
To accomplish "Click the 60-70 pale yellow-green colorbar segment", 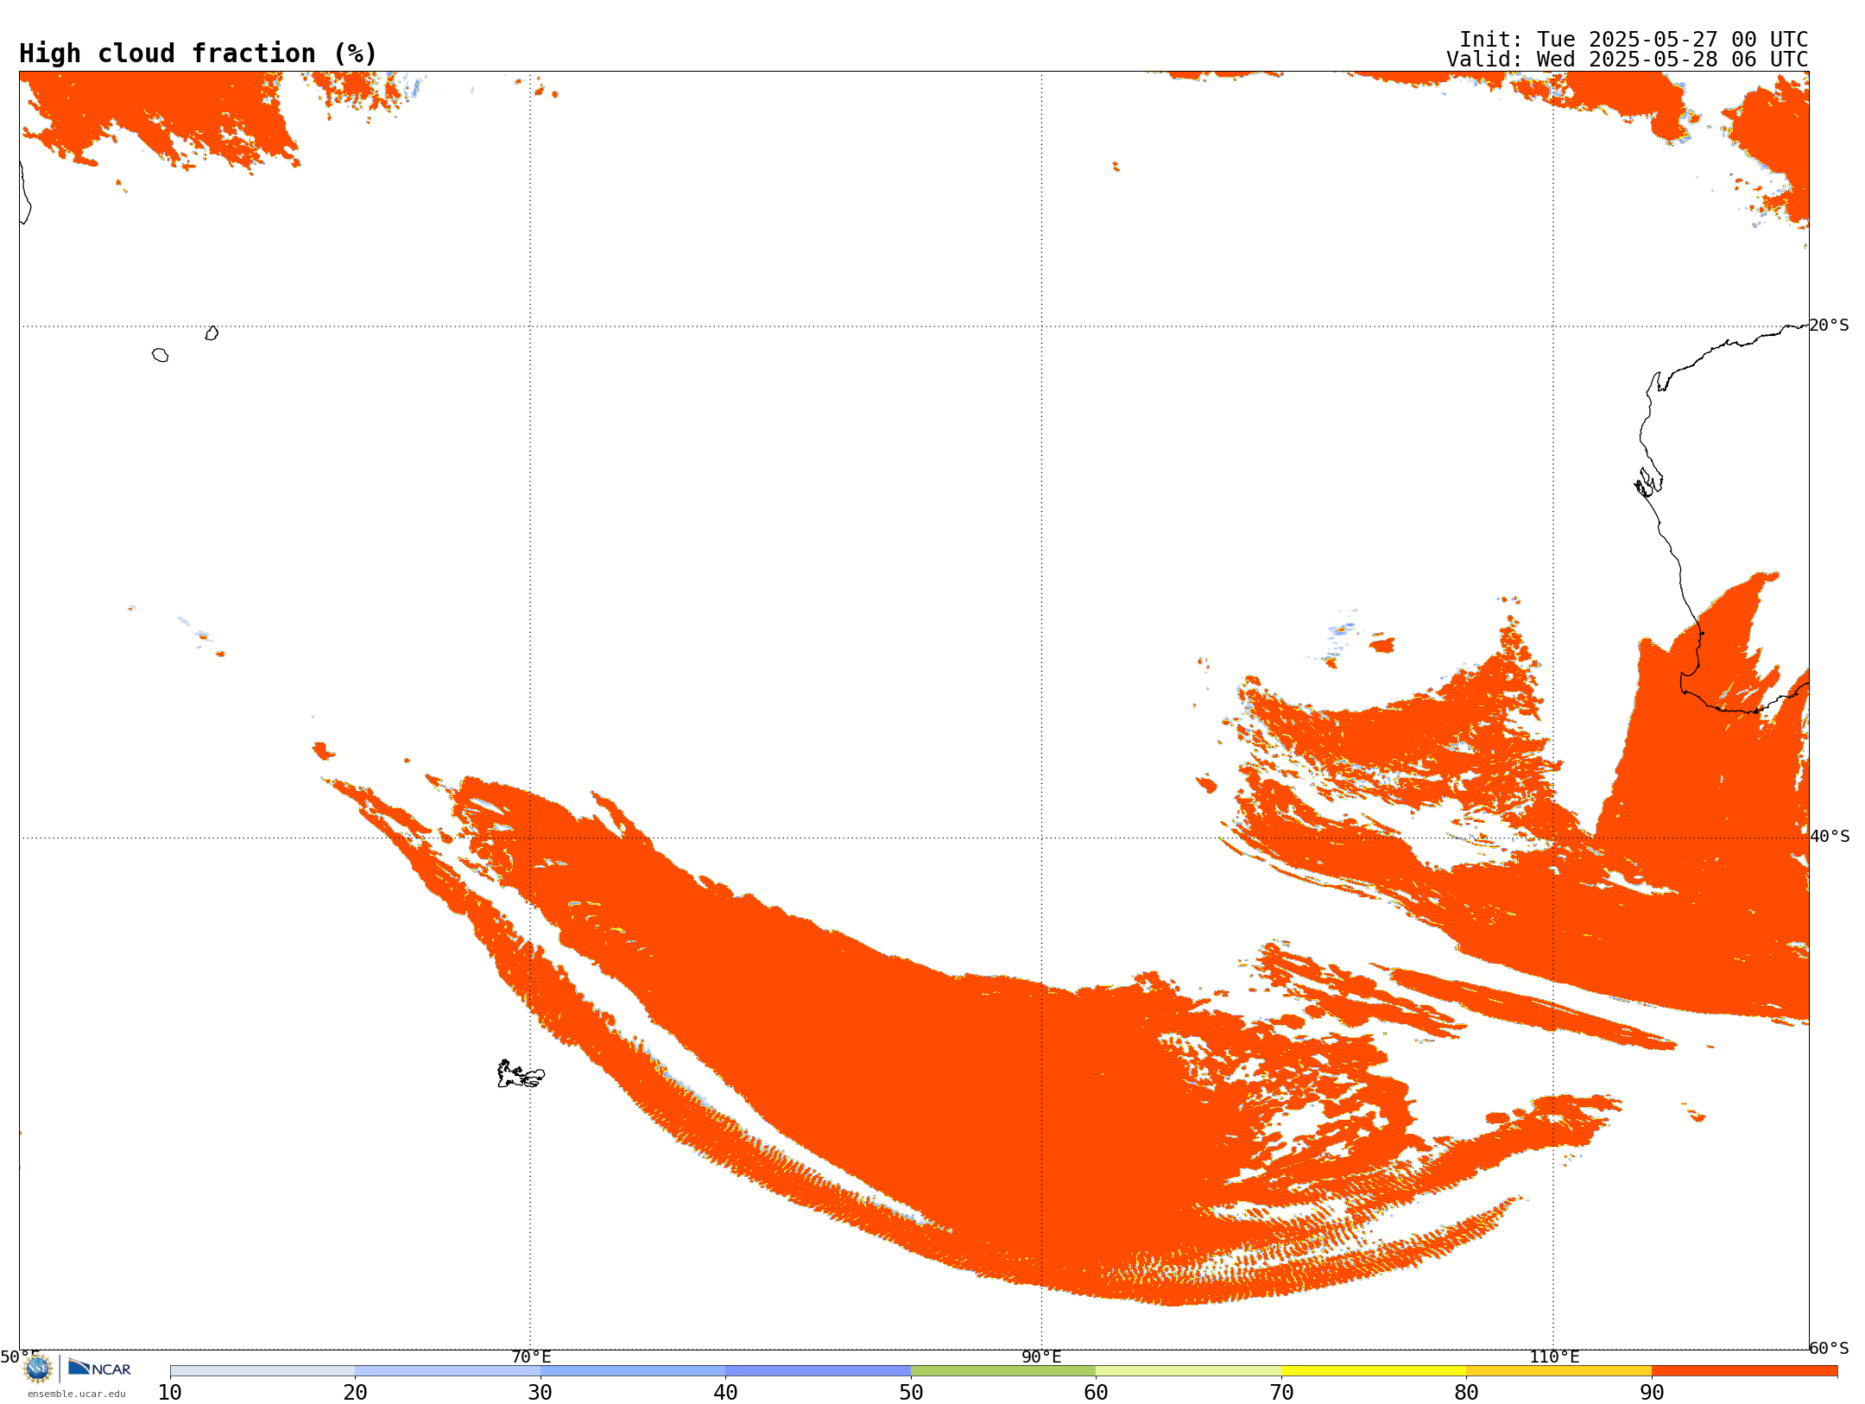I will pyautogui.click(x=1188, y=1371).
